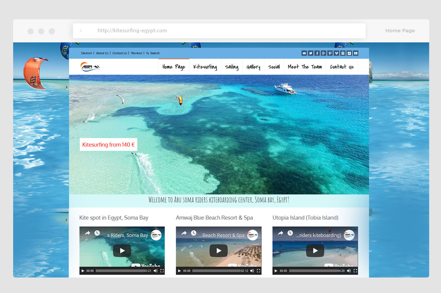The width and height of the screenshot is (441, 293).
Task: Enter fullscreen on the Soma Bay video
Action: (162, 271)
